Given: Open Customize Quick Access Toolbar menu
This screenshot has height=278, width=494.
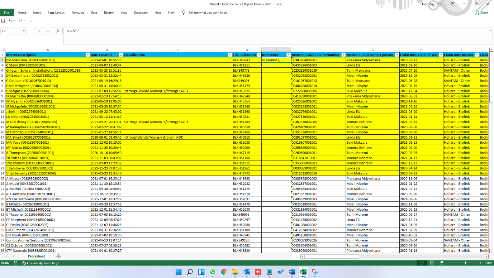Looking at the screenshot, I should (x=30, y=21).
